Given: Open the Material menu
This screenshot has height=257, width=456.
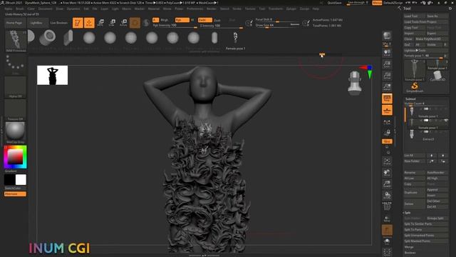Looking at the screenshot, I should [x=154, y=9].
